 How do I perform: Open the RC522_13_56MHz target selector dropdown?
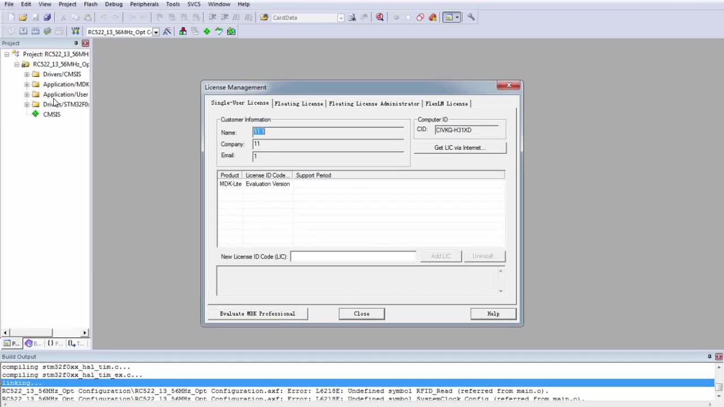point(156,32)
